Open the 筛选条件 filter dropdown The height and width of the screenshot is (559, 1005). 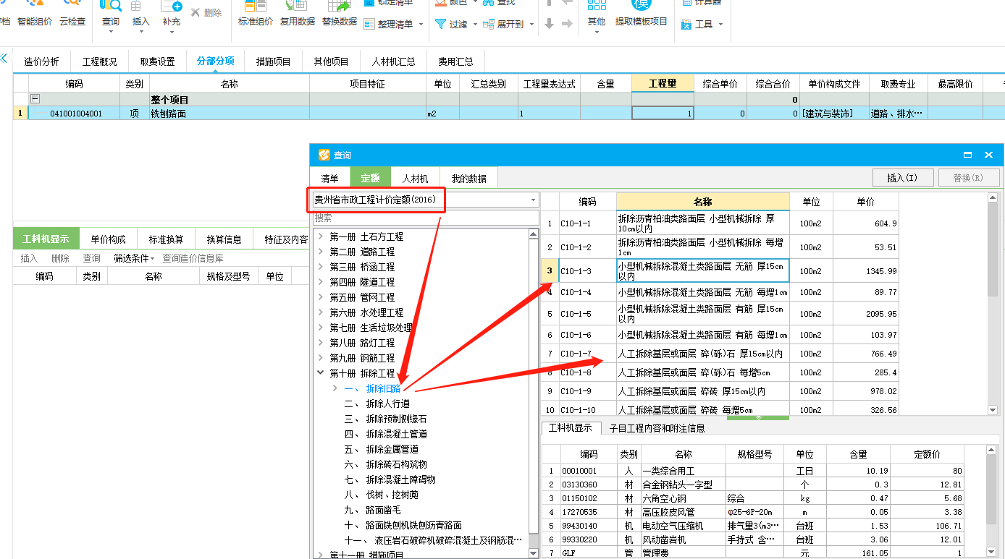(134, 258)
